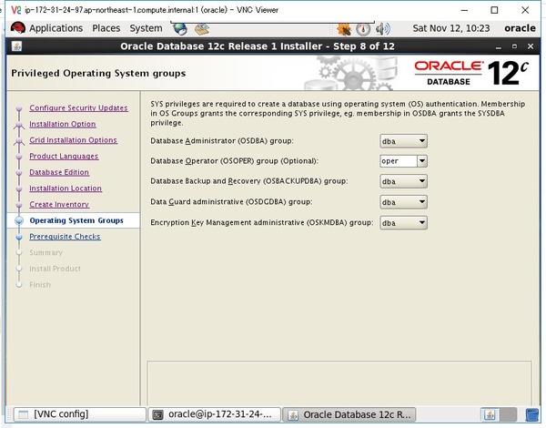Click the Privileged Operating System groups heading

click(98, 74)
